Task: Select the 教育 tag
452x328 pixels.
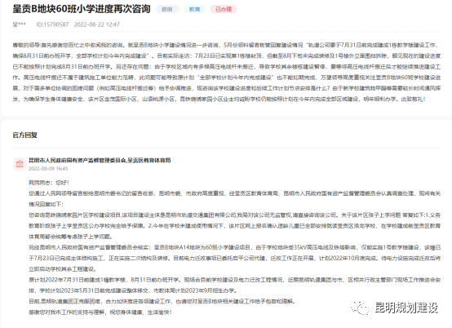Action: [x=194, y=9]
